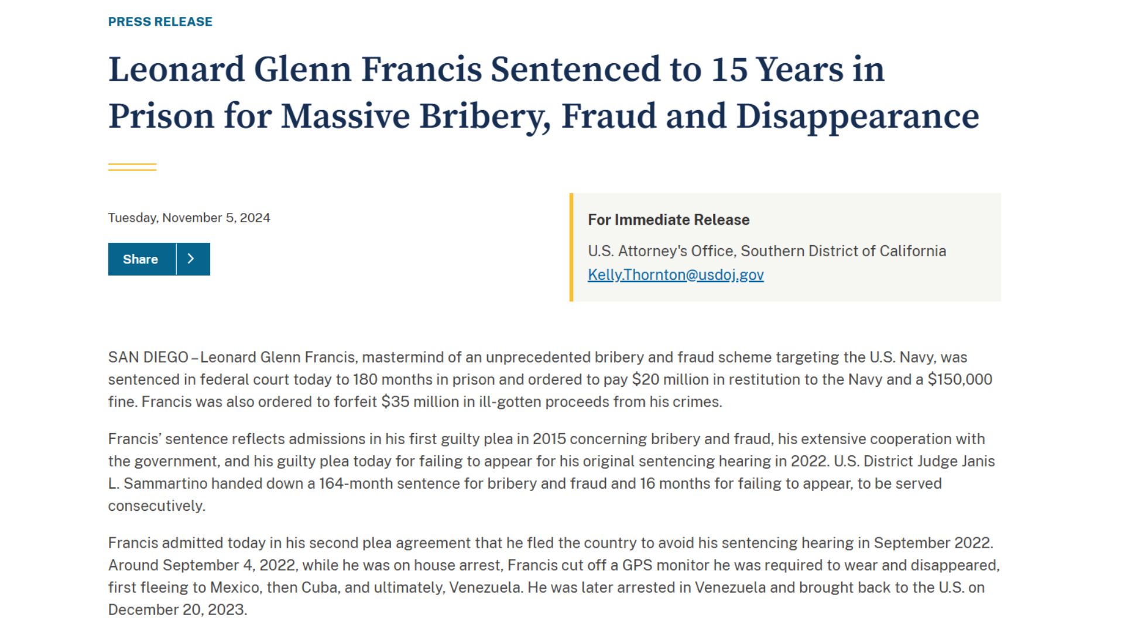Click the U.S. Attorney's Office, Southern District text
The width and height of the screenshot is (1124, 632).
point(766,251)
